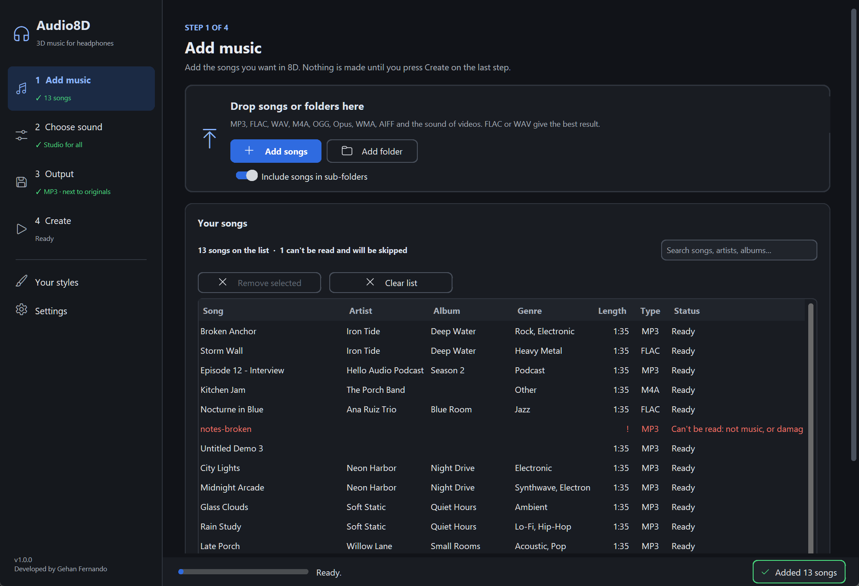Image resolution: width=859 pixels, height=586 pixels.
Task: Click the Remove selected button
Action: pos(259,283)
